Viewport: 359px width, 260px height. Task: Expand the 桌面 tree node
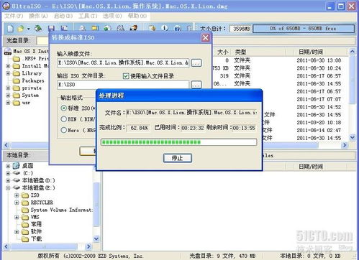click(8, 166)
